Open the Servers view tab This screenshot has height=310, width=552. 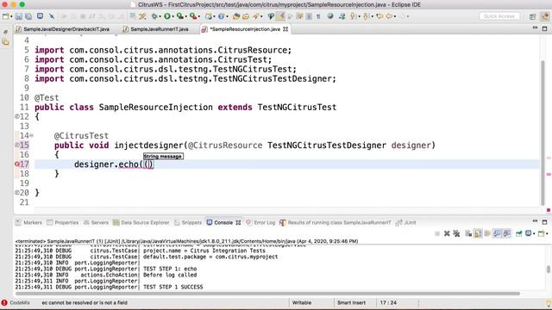(96, 222)
